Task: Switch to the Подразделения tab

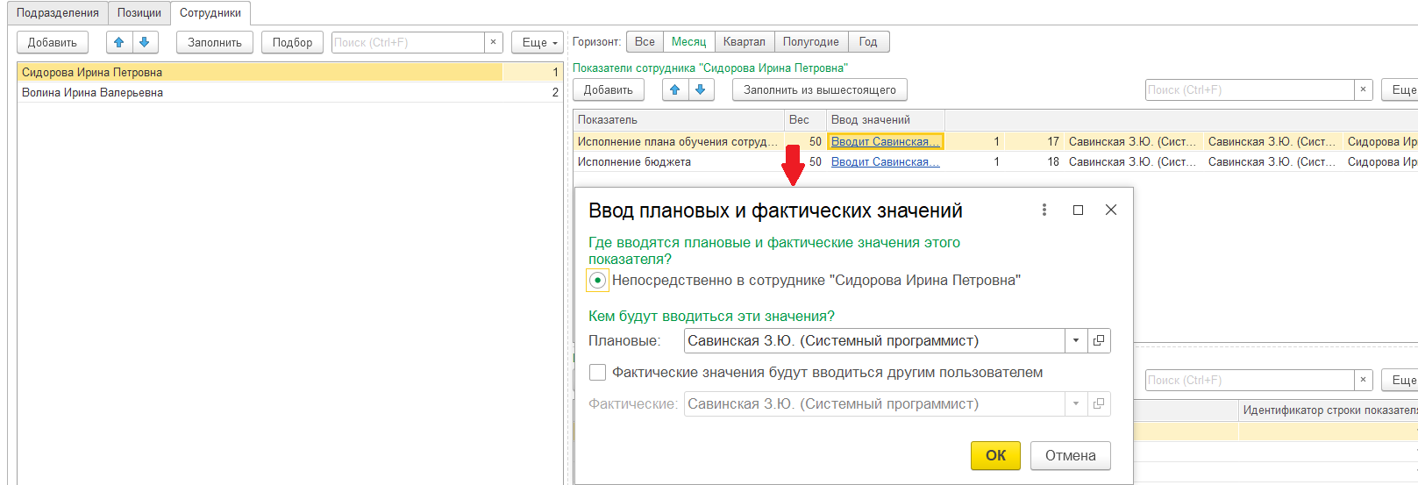Action: pyautogui.click(x=58, y=13)
